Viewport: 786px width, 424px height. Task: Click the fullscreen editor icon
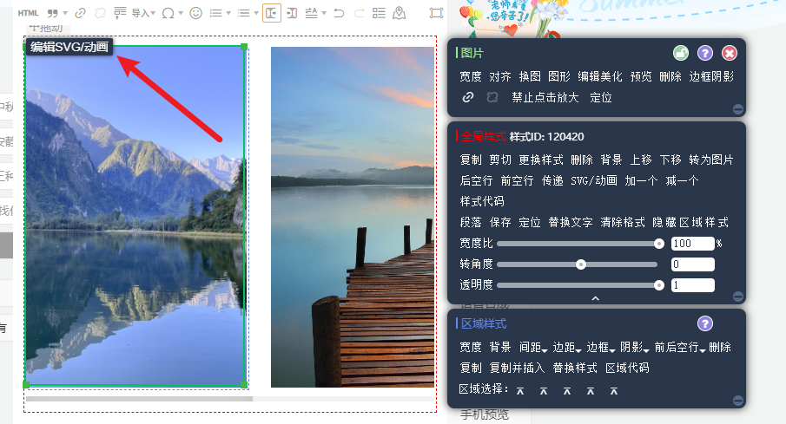[436, 13]
